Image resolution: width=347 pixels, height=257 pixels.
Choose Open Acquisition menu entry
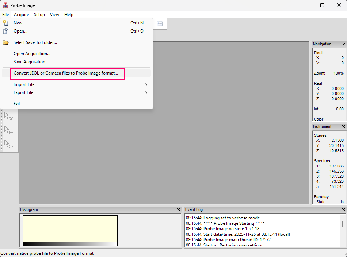click(x=32, y=54)
